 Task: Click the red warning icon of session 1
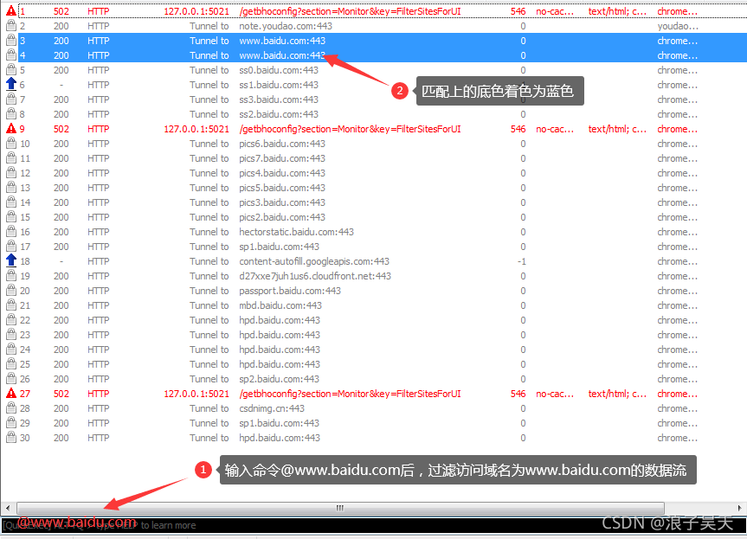point(11,10)
